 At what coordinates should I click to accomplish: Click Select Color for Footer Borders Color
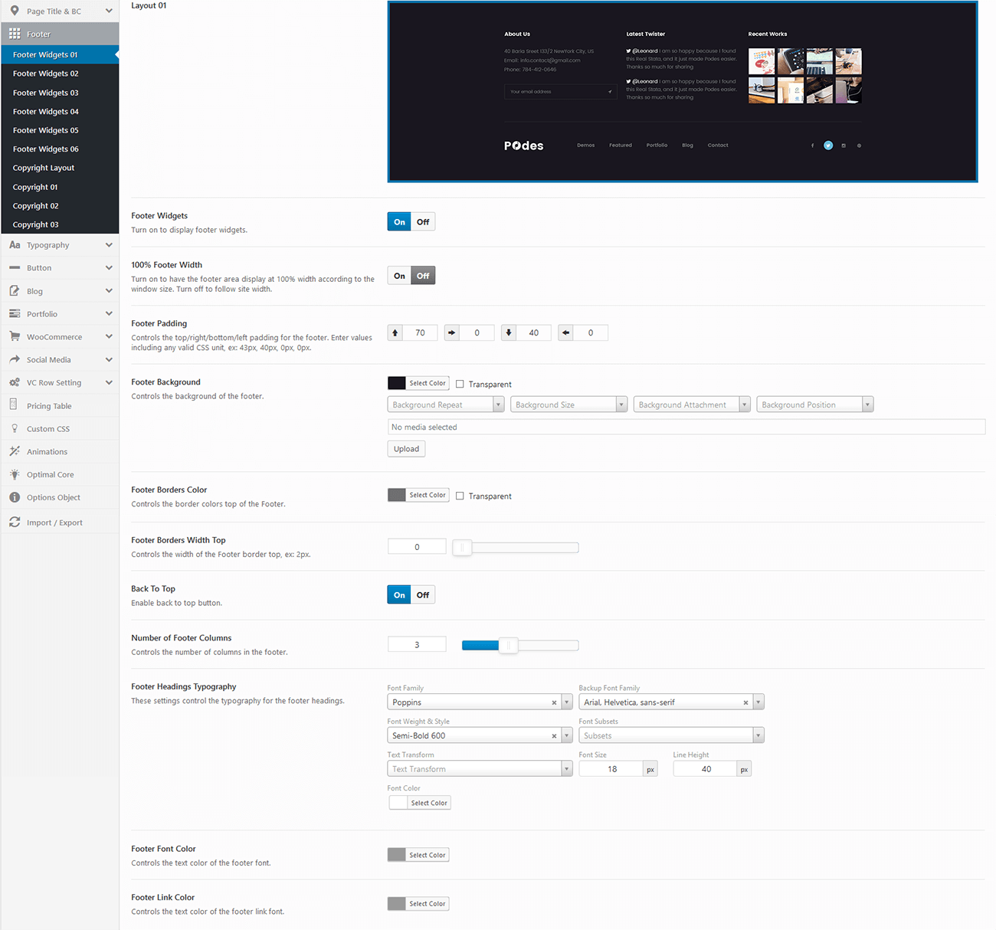[x=428, y=495]
